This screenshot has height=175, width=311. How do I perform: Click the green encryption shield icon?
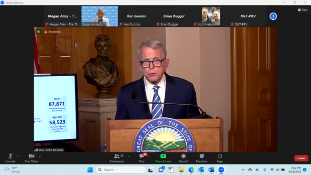[38, 32]
